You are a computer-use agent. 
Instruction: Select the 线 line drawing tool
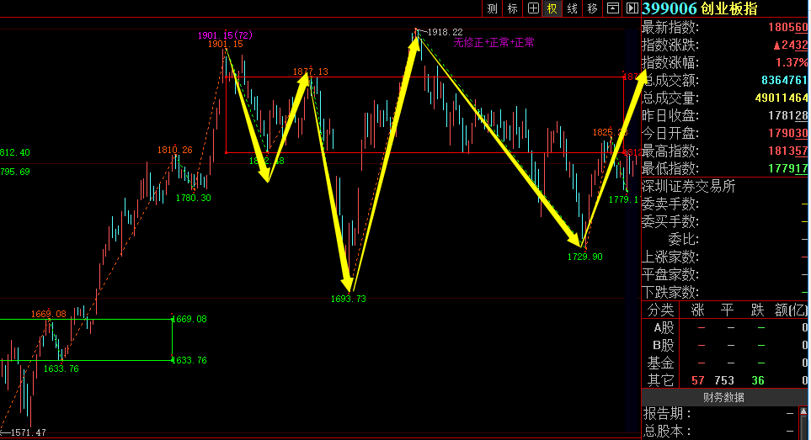point(573,8)
